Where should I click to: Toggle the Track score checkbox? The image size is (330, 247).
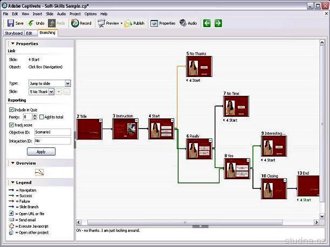click(x=11, y=125)
